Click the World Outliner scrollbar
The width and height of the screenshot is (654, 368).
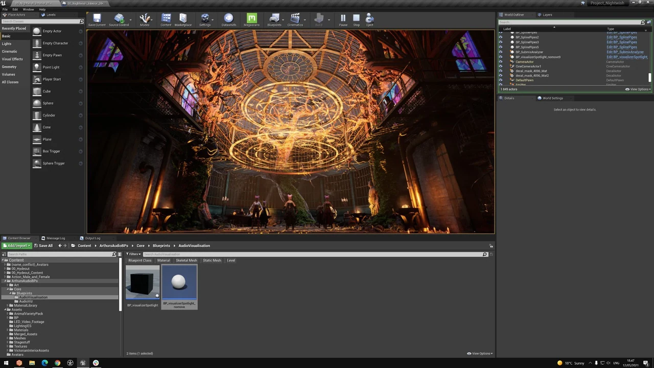[650, 78]
